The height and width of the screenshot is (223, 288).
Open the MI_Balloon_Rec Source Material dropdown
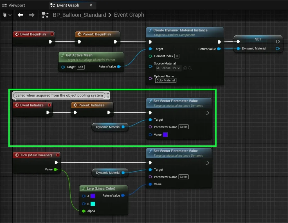coord(168,68)
